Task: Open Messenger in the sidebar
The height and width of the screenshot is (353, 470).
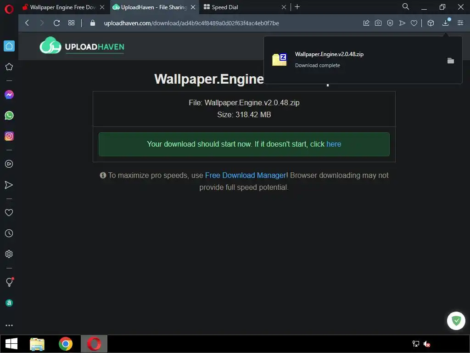Action: [x=9, y=95]
